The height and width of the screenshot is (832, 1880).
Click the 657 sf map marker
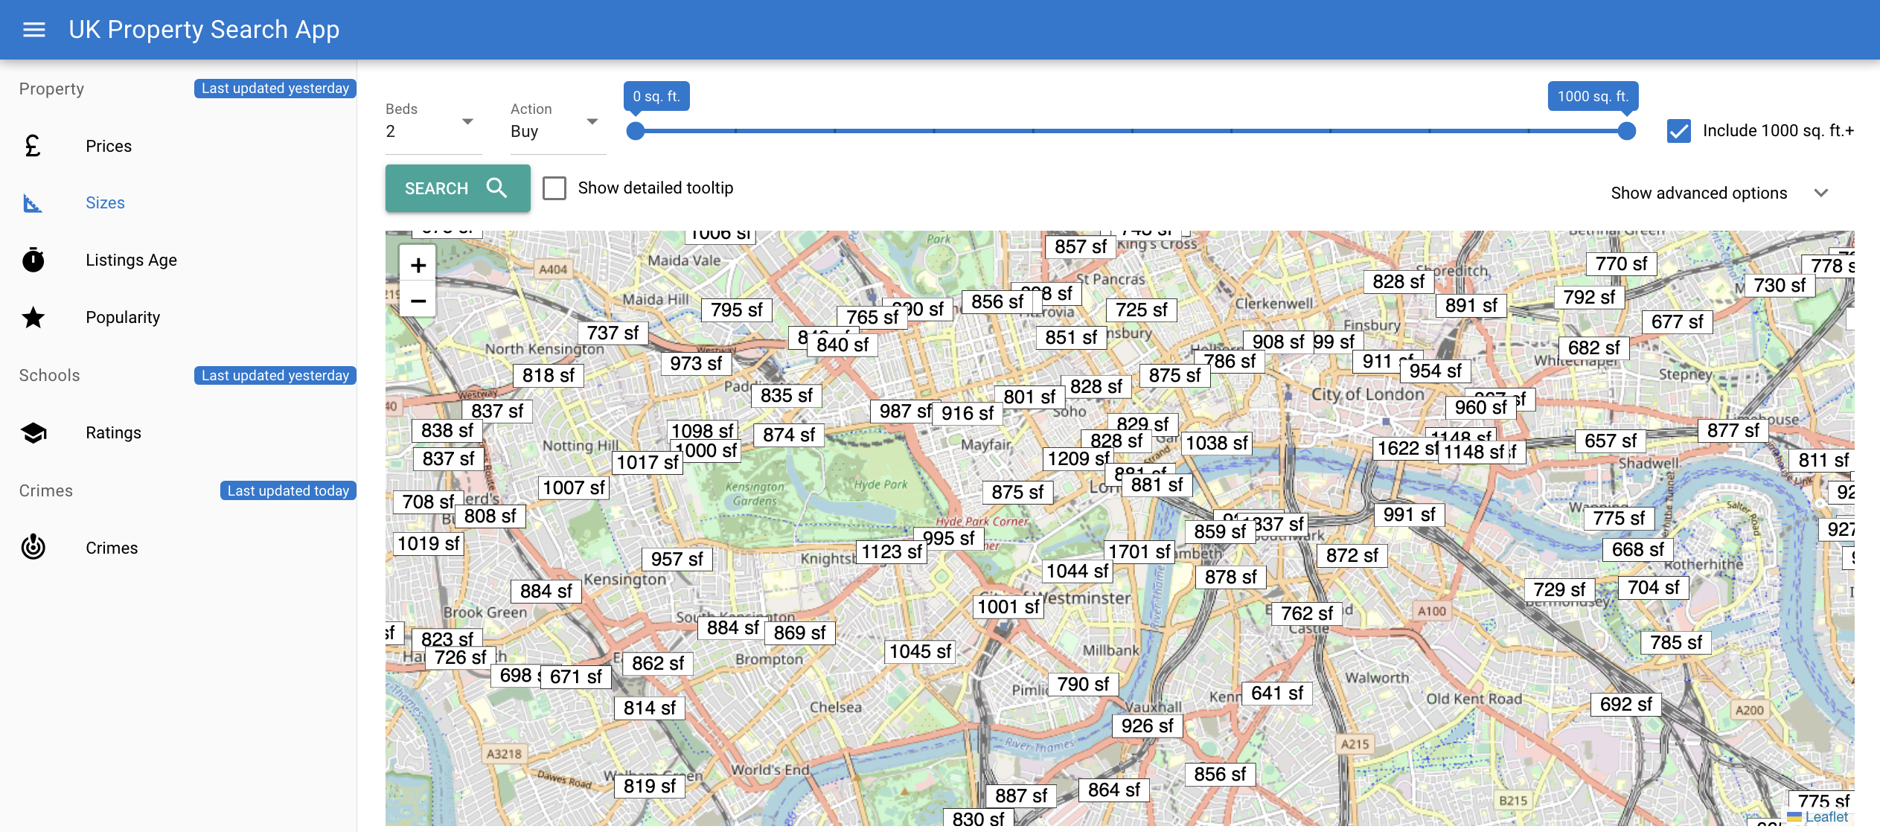(1611, 441)
